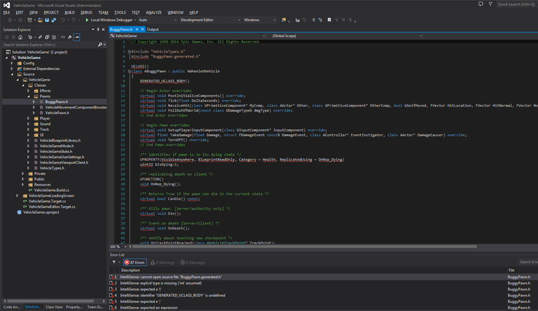This screenshot has height=311, width=538.
Task: Click the code editor horizontal scrollbar
Action: pos(304,247)
